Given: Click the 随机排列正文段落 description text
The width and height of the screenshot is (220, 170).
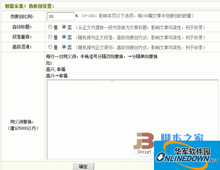Looking at the screenshot, I should (140, 38).
